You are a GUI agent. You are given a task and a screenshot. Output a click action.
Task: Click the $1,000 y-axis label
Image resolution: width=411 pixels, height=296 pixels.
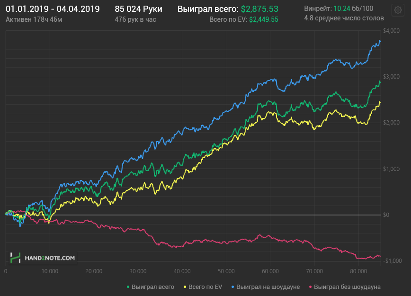tap(391, 169)
